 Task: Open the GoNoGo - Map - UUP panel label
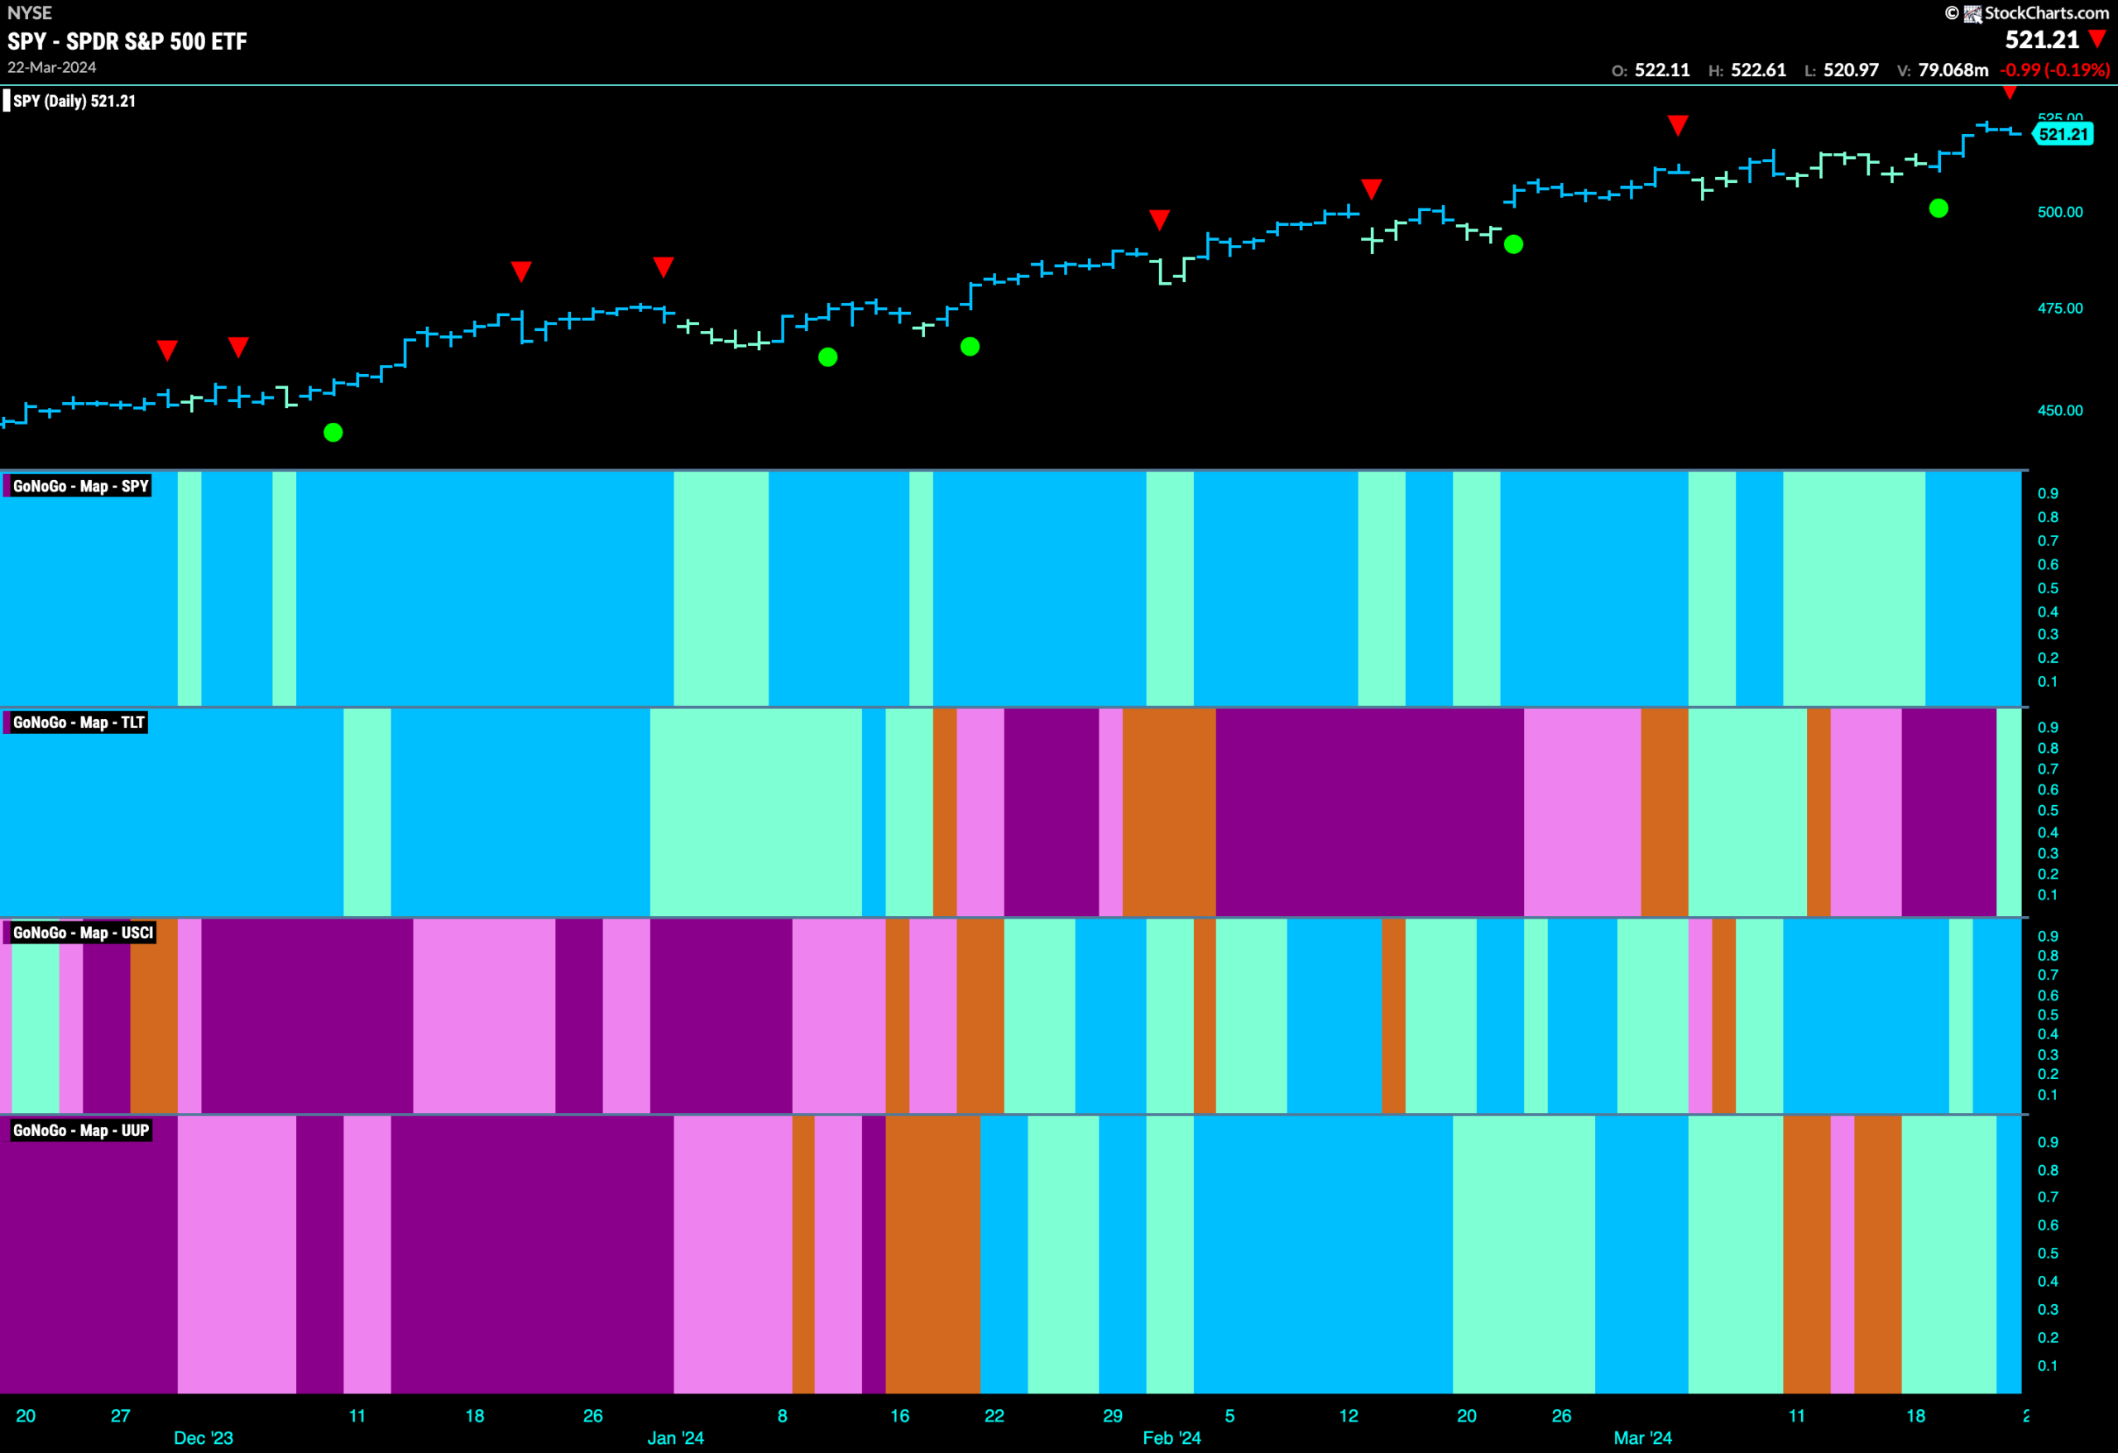pos(80,1130)
